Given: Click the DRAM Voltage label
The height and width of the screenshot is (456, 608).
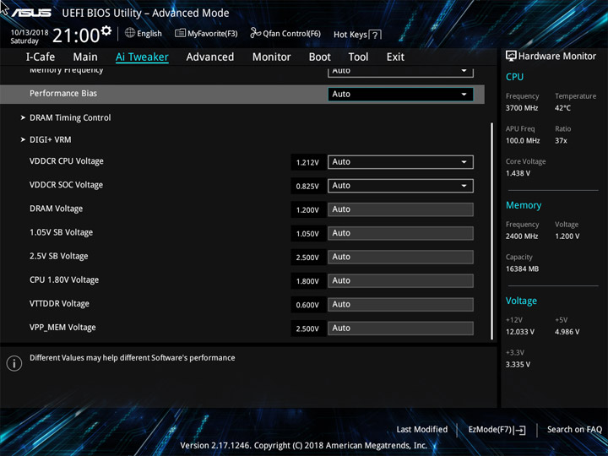Looking at the screenshot, I should pos(57,209).
